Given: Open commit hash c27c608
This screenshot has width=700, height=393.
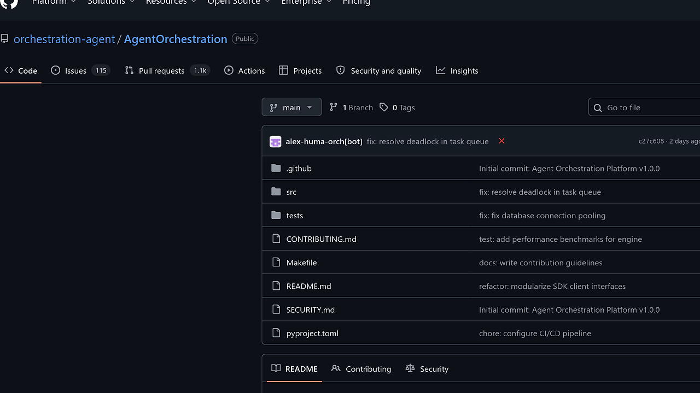Looking at the screenshot, I should point(651,141).
